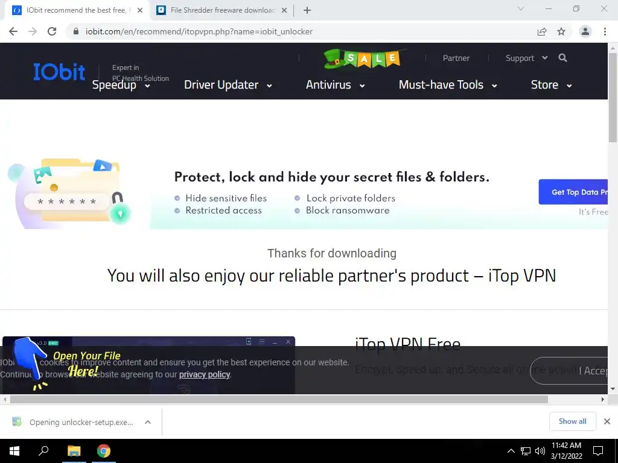Click the protected folder banner image

[70, 193]
